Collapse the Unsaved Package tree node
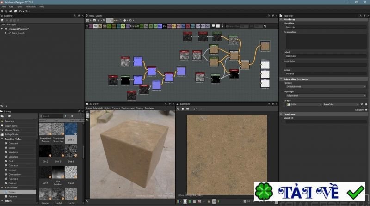370x206 pixels. [3, 29]
